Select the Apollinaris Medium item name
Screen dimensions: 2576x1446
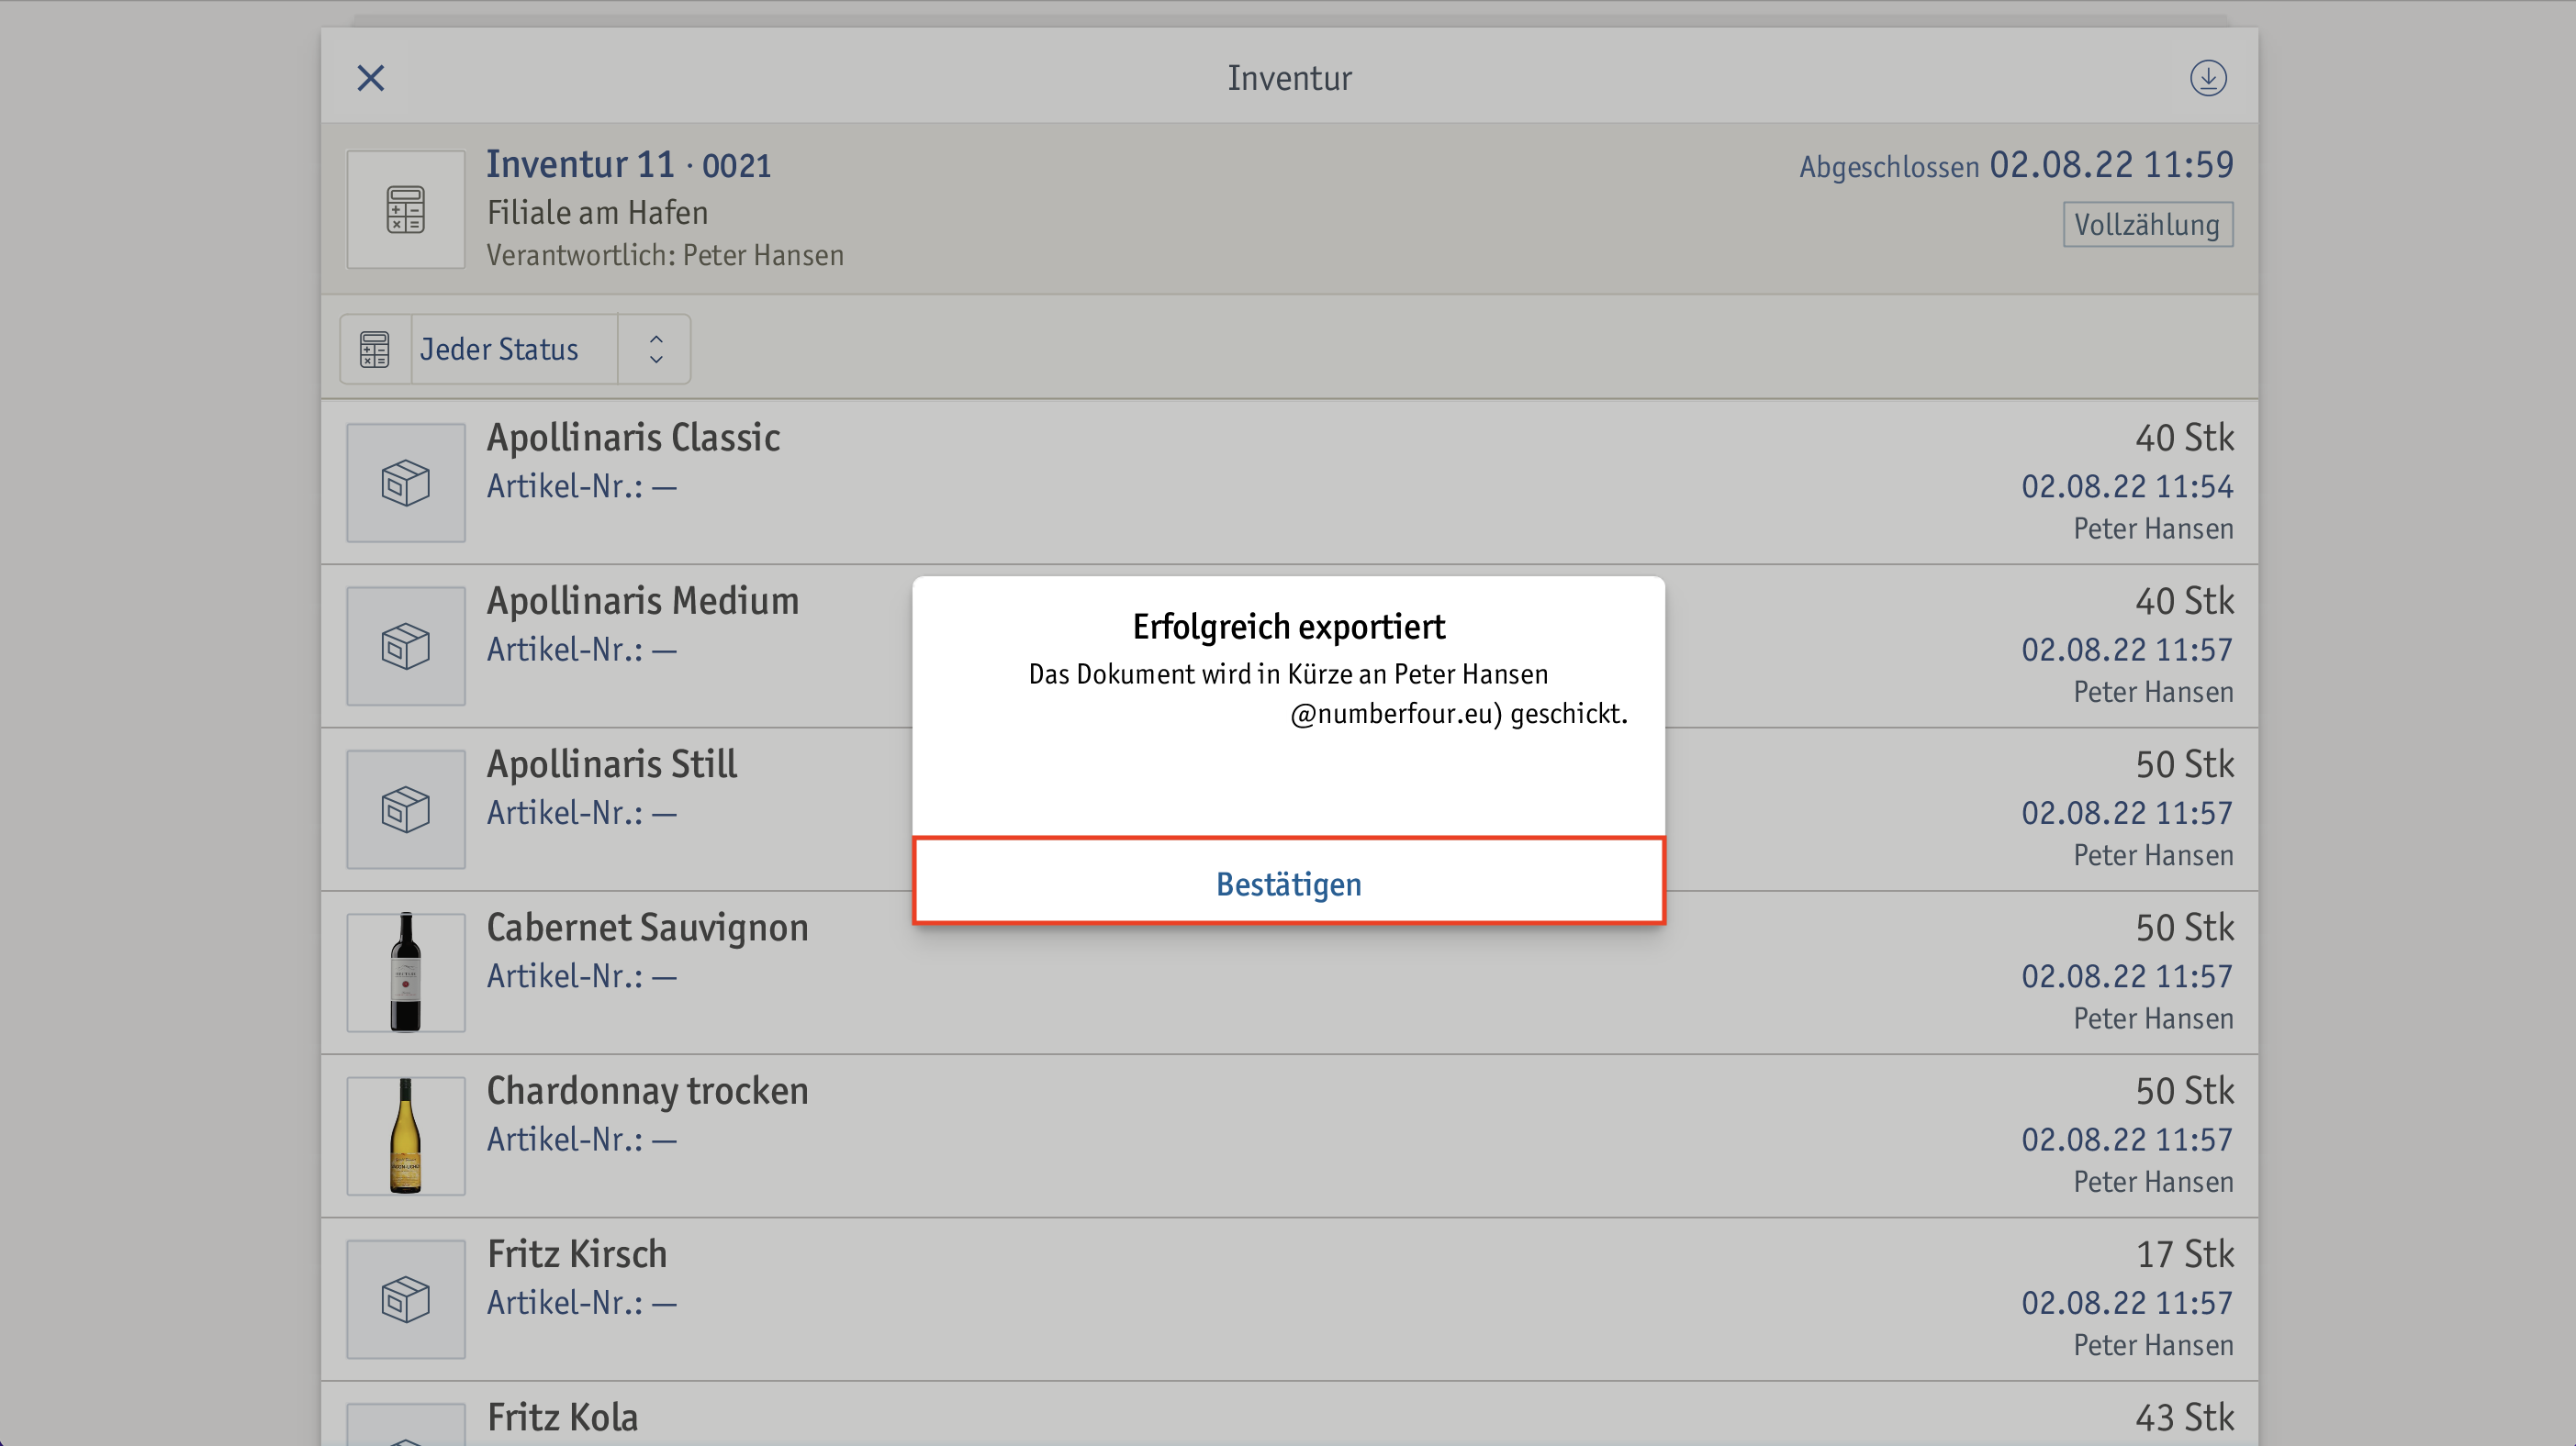pyautogui.click(x=642, y=601)
